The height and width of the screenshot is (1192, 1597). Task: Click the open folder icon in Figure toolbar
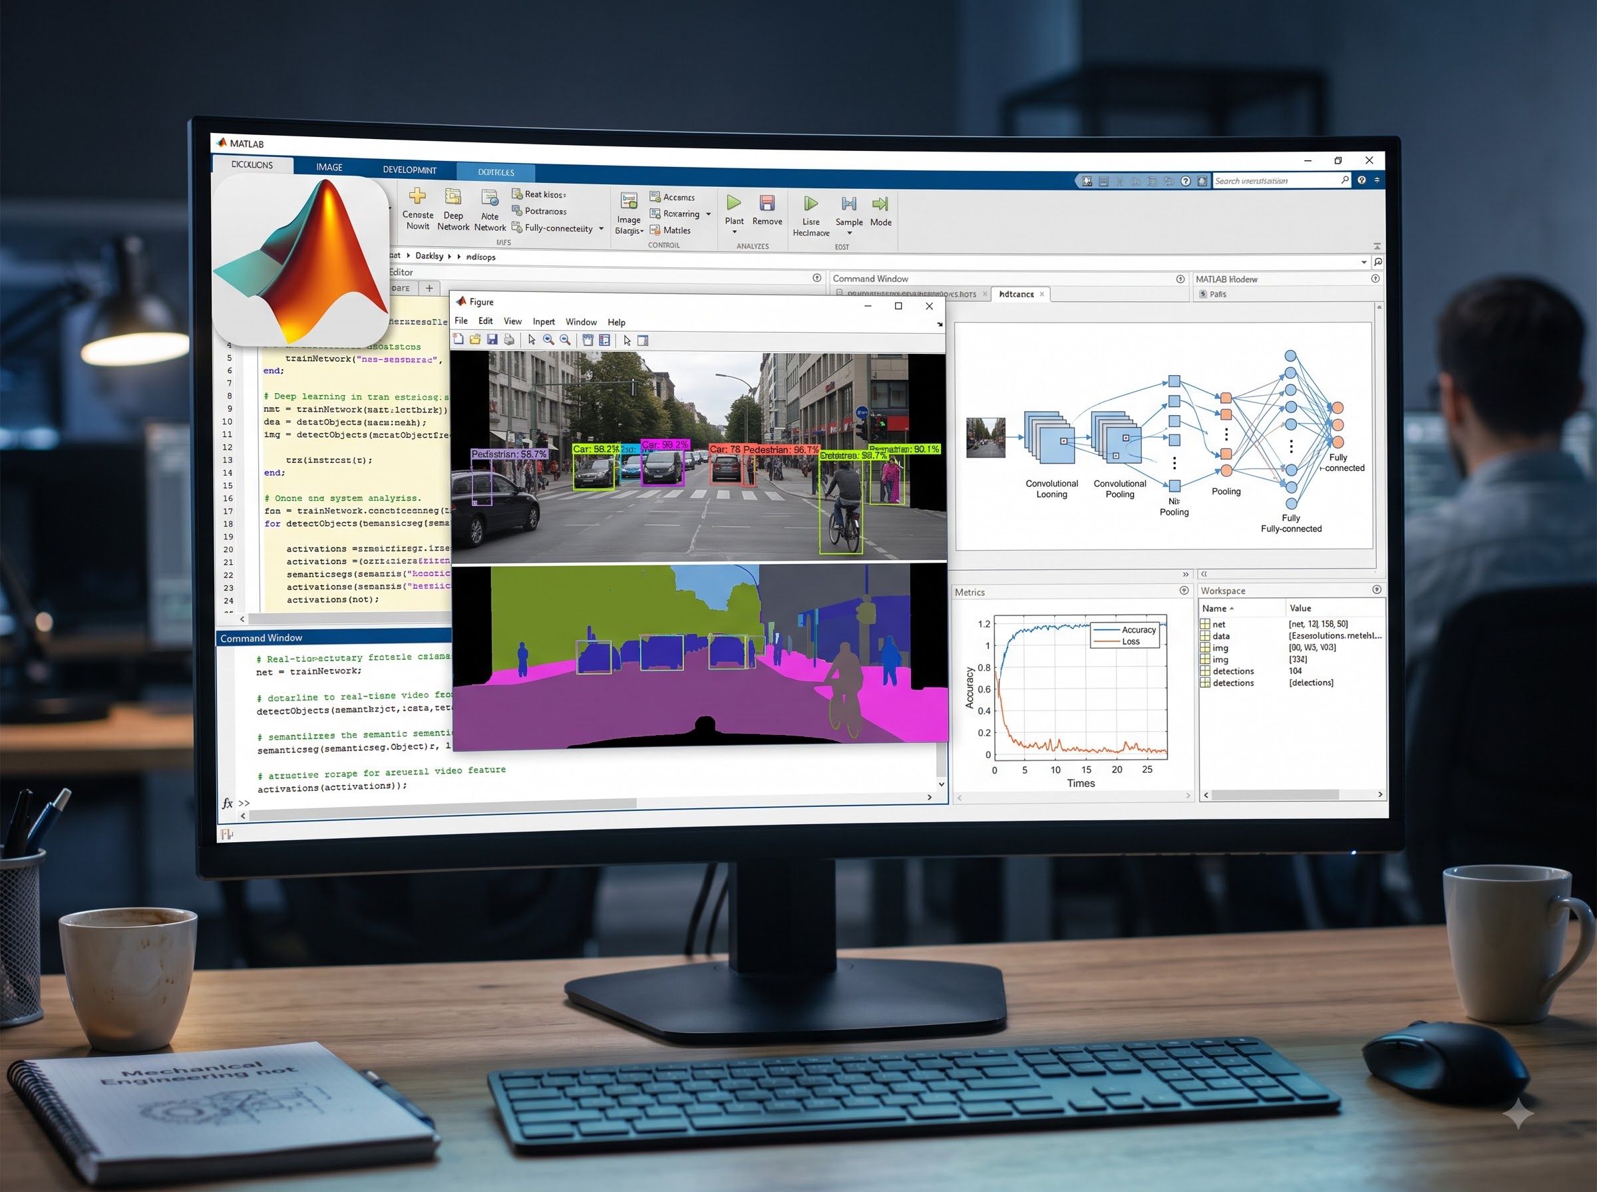coord(475,339)
